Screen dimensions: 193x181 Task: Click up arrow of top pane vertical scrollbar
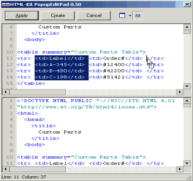pos(187,27)
